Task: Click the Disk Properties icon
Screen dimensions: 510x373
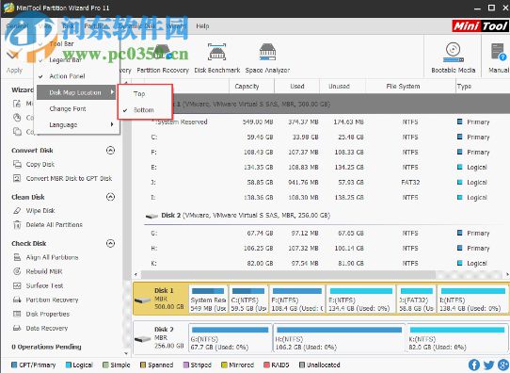Action: [x=17, y=314]
